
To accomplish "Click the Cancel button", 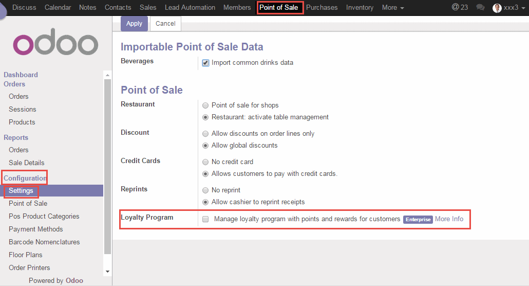I will 165,24.
